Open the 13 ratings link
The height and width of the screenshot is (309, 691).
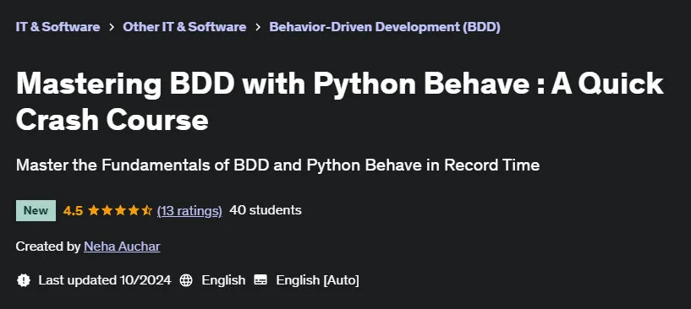189,210
